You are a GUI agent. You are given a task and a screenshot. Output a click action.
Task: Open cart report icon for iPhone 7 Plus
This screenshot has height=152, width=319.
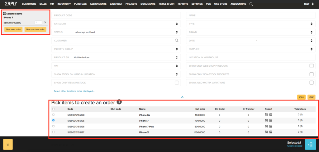click(266, 126)
